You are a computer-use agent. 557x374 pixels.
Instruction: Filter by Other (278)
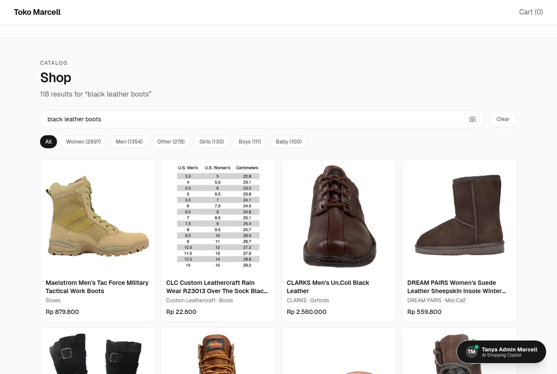[171, 142]
